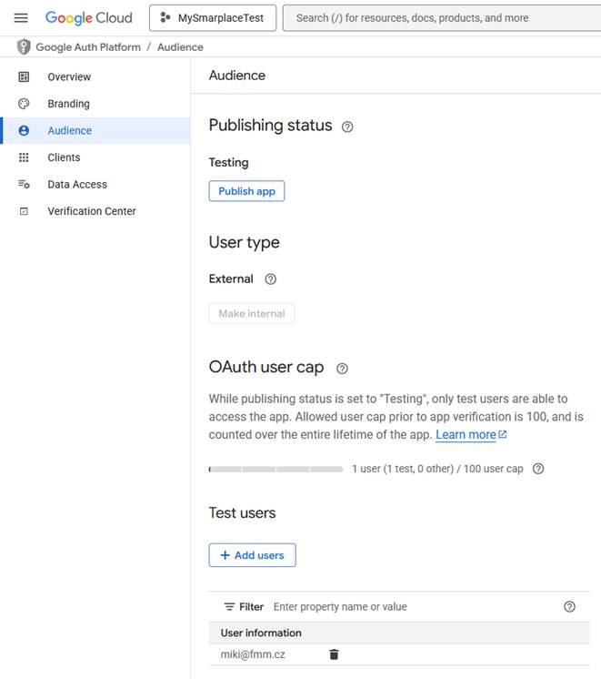Viewport: 601px width, 679px height.
Task: Click the Add users button
Action: click(252, 555)
